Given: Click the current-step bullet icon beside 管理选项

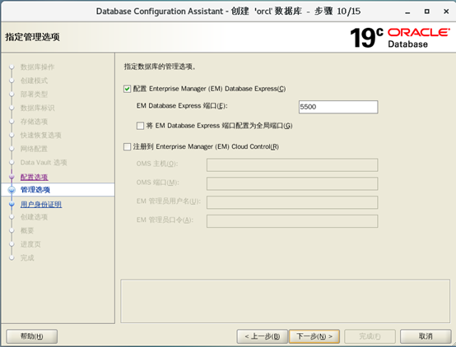Looking at the screenshot, I should (x=12, y=190).
